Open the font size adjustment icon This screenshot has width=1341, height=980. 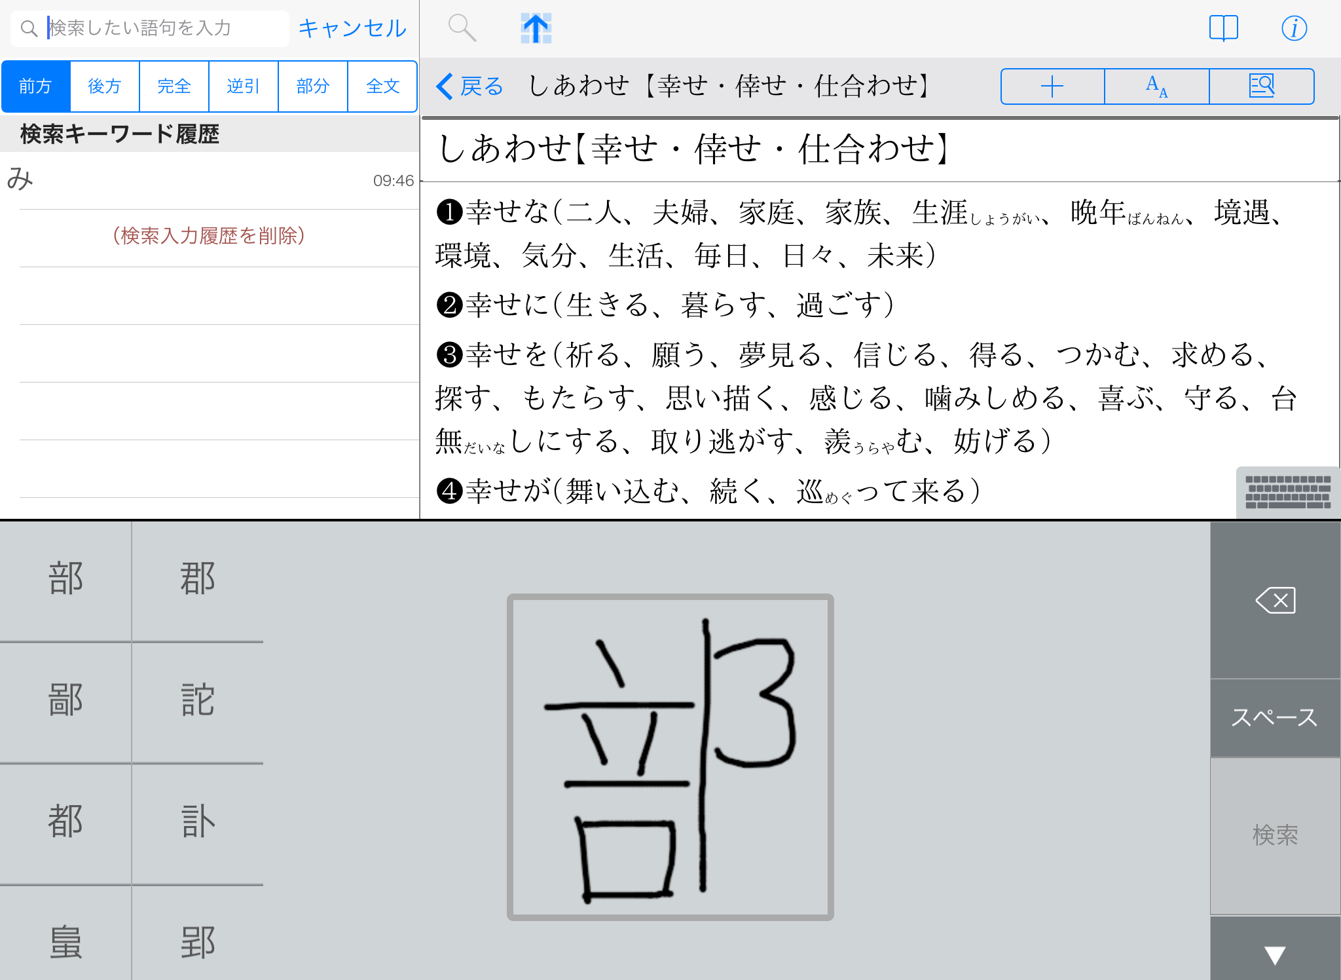point(1156,86)
